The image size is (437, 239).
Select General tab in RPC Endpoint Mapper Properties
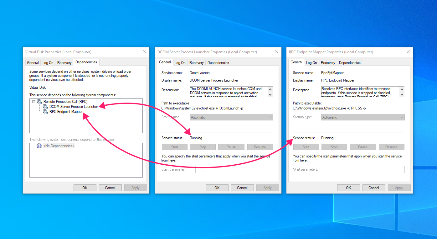(x=296, y=62)
